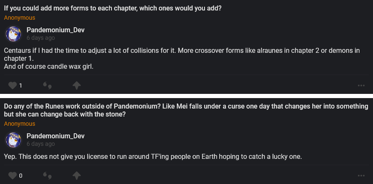Open the first answer's '6 days ago' timestamp
373x184 pixels.
click(x=41, y=38)
